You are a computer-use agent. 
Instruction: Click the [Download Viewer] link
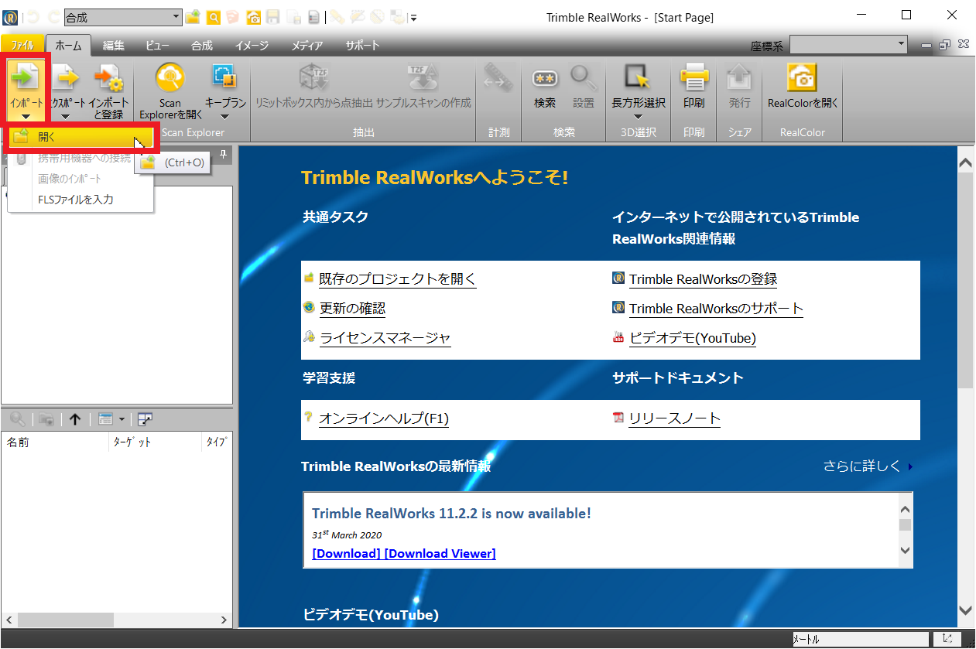[440, 554]
